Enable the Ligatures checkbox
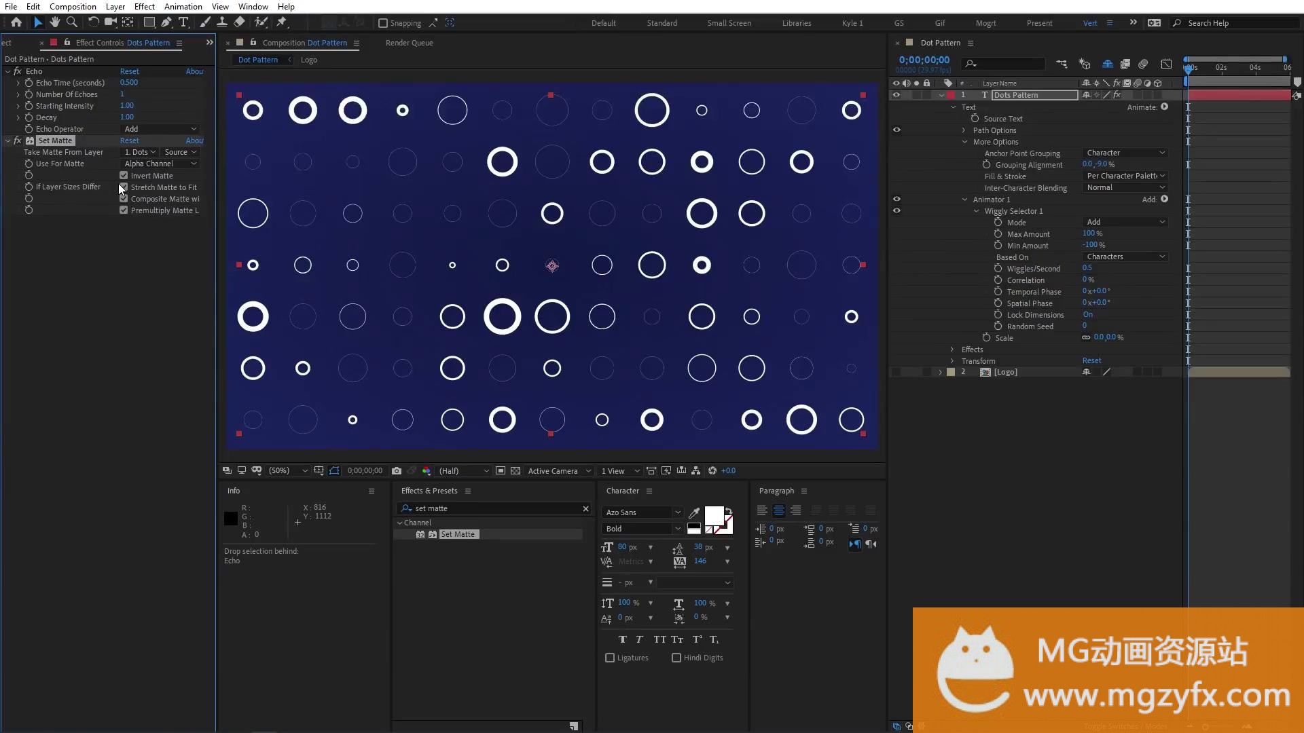The image size is (1304, 733). click(610, 658)
